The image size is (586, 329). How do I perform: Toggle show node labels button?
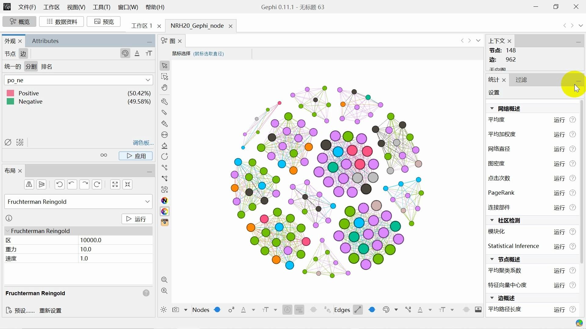click(x=287, y=310)
